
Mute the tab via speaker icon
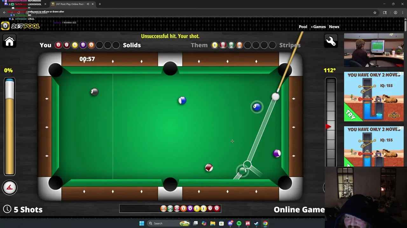click(x=88, y=4)
